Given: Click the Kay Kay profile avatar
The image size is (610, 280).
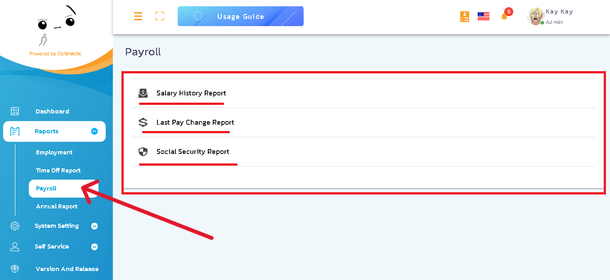Looking at the screenshot, I should (x=535, y=17).
